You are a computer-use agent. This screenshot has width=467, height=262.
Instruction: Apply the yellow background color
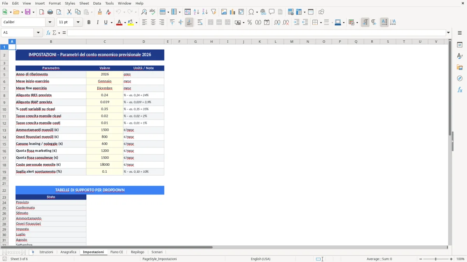[130, 23]
